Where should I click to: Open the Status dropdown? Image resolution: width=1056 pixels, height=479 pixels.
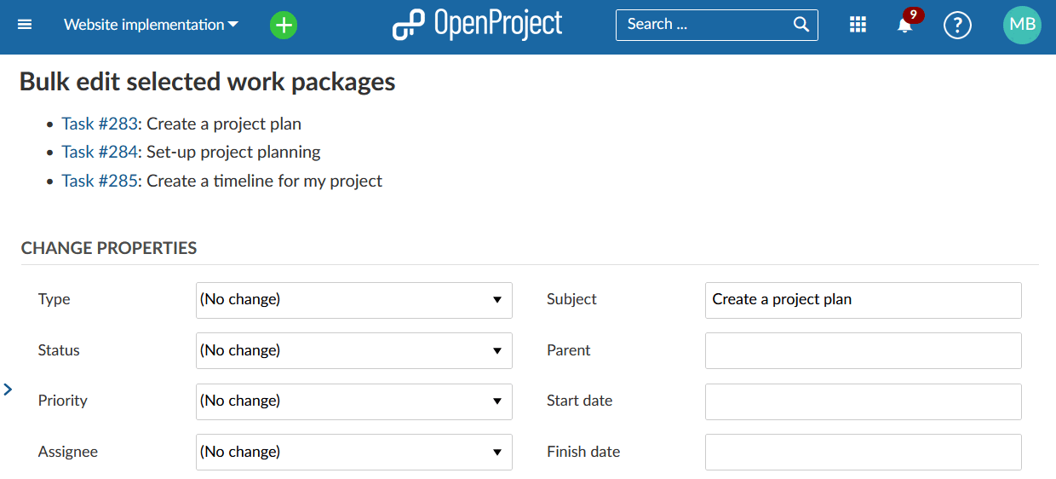[x=353, y=350]
